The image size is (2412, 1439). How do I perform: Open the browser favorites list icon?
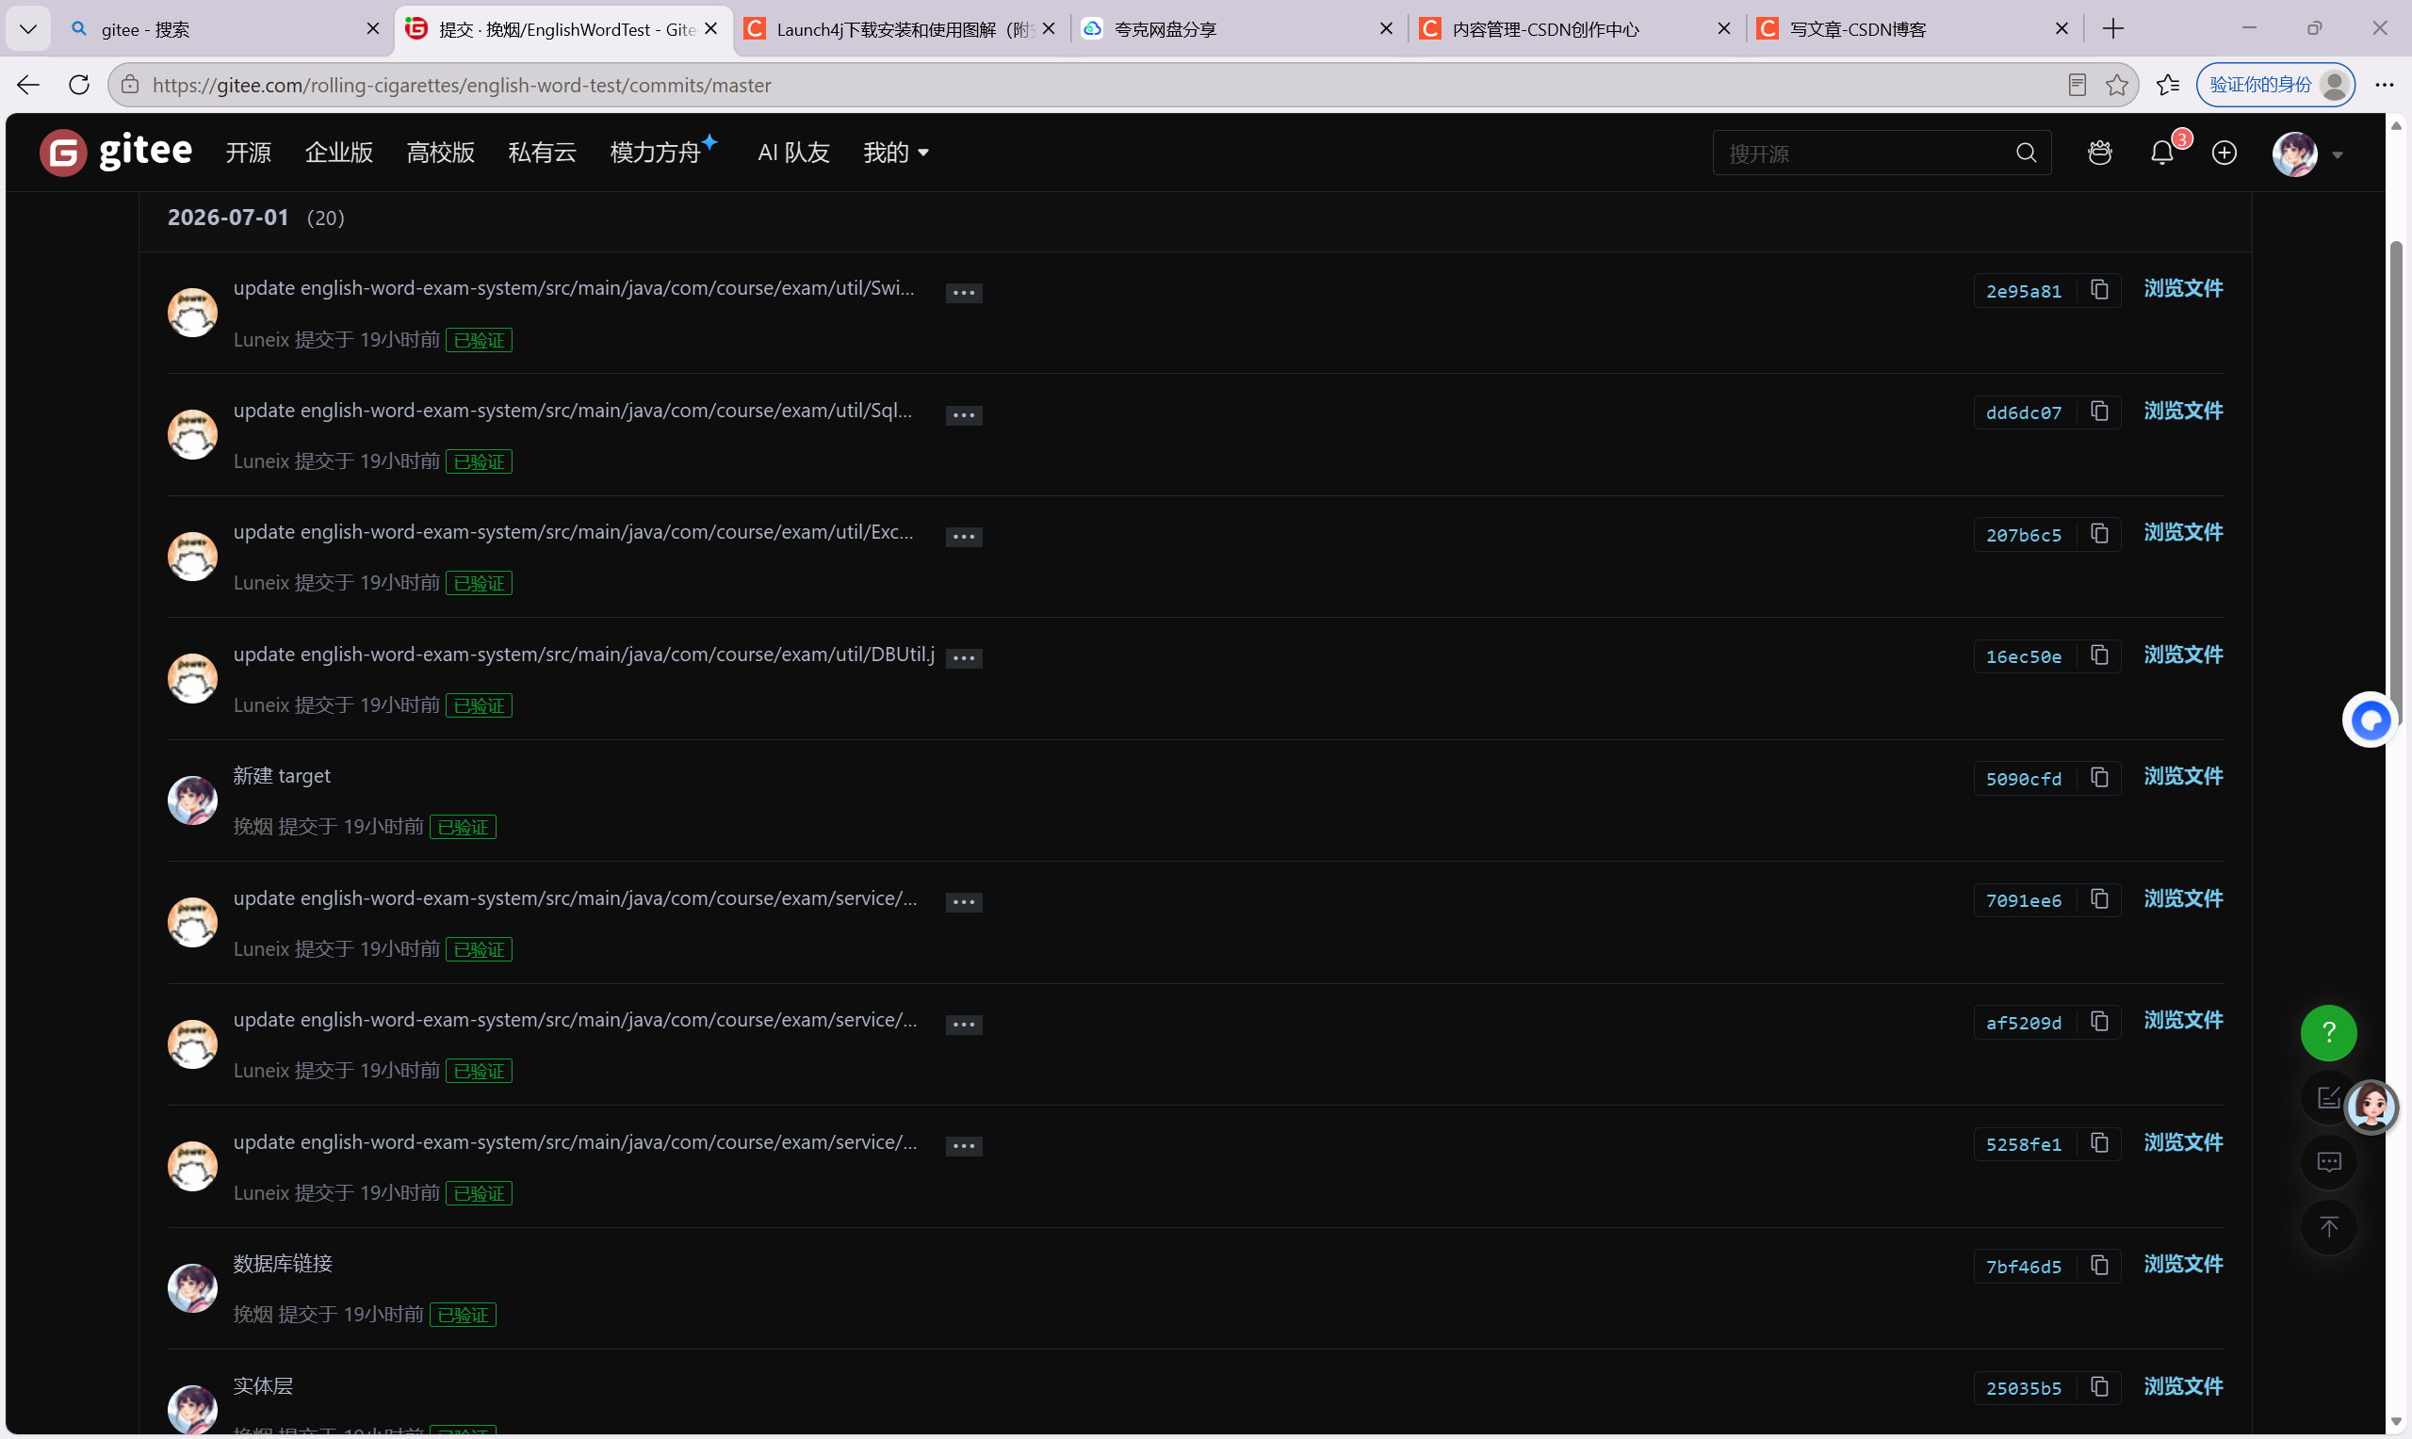pyautogui.click(x=2168, y=86)
